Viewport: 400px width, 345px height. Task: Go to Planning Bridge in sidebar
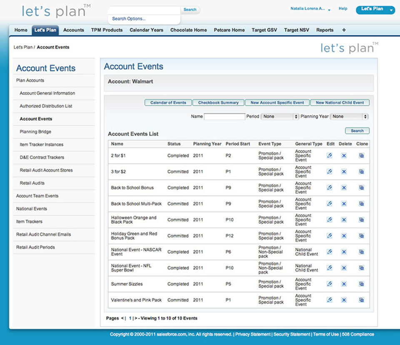click(x=35, y=132)
